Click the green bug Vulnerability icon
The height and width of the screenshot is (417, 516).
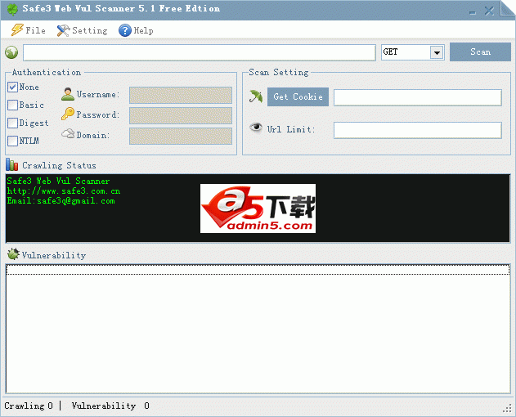point(13,254)
